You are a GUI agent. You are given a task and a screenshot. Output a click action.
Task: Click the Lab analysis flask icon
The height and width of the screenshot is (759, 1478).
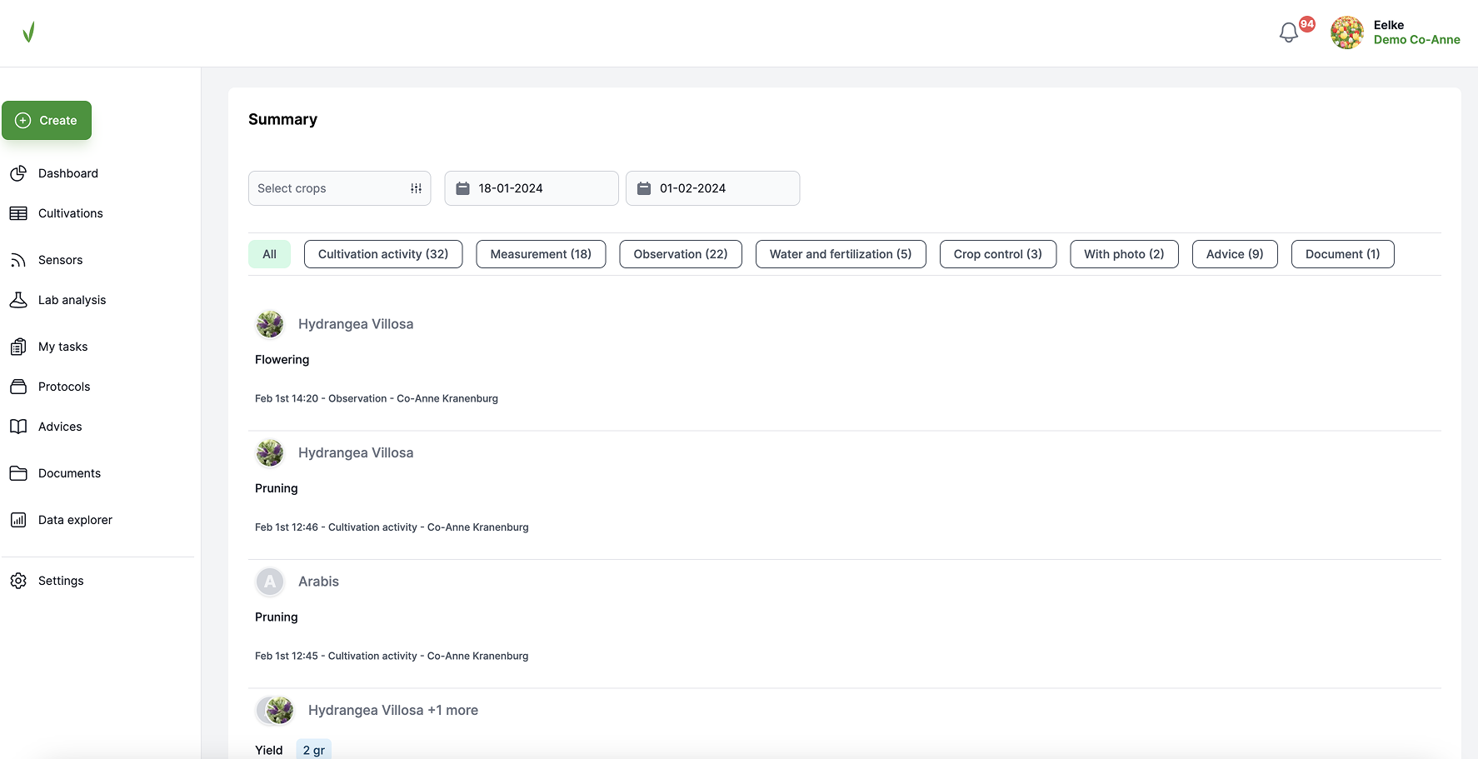coord(18,300)
